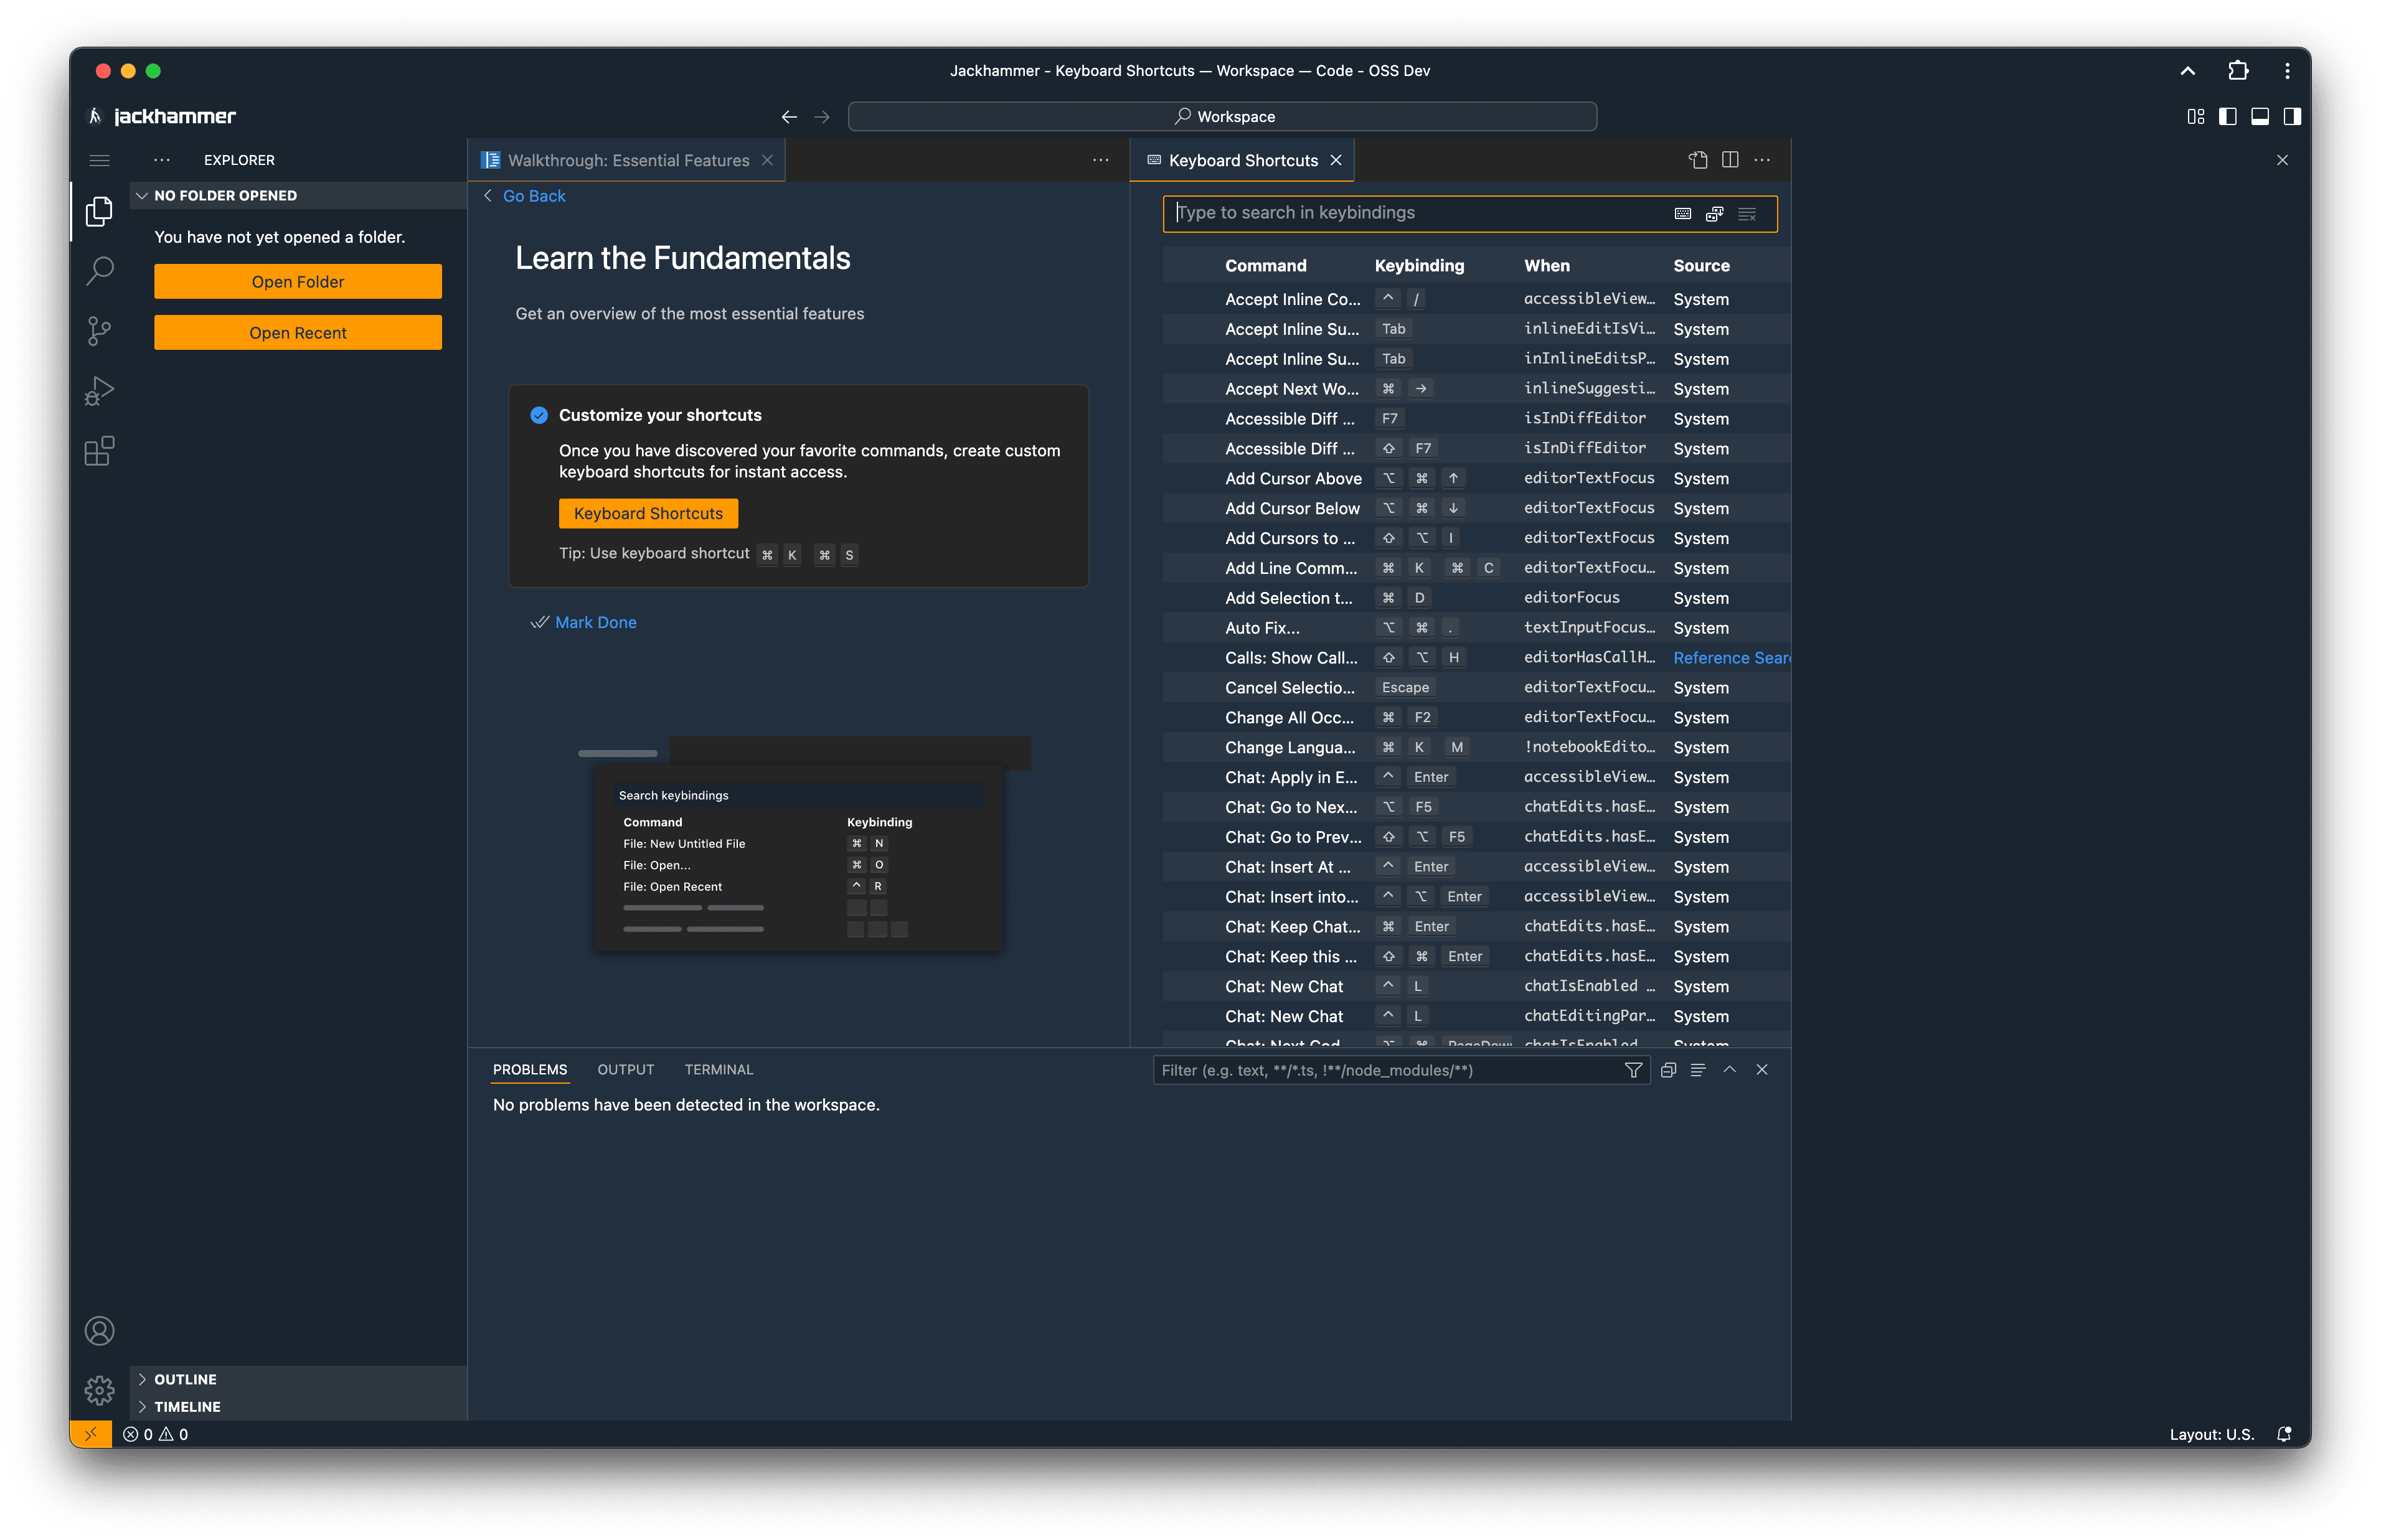Viewport: 2381px width, 1540px height.
Task: Click the Layout: U.S. status bar entry
Action: pos(2211,1434)
